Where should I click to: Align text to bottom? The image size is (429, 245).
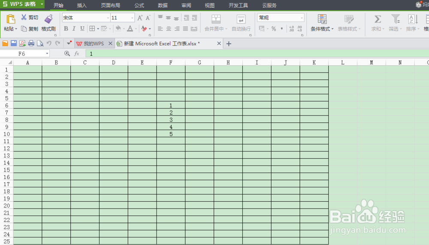click(176, 18)
